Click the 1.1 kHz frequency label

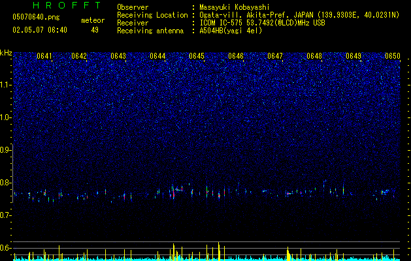5,85
